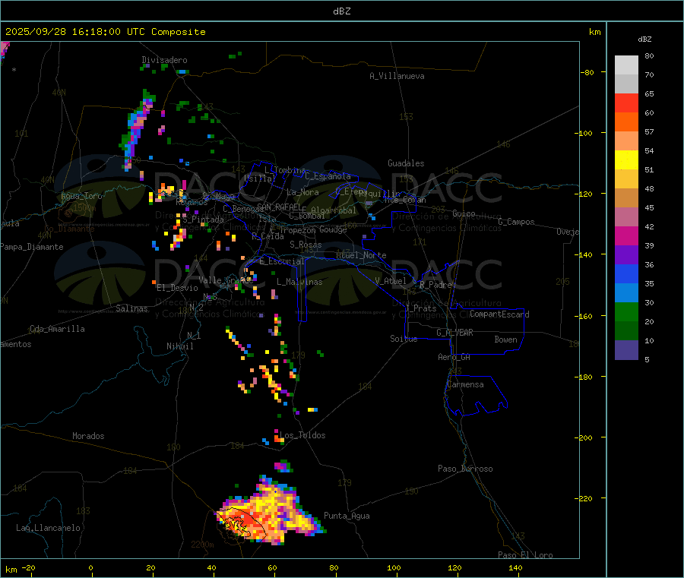Click the Paso_El_Loro label
The height and width of the screenshot is (578, 684).
coord(525,555)
